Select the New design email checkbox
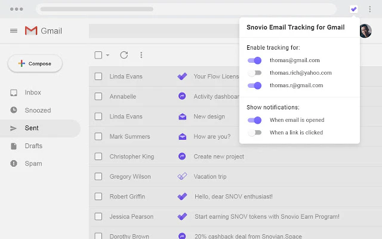This screenshot has height=239, width=382. [98, 117]
